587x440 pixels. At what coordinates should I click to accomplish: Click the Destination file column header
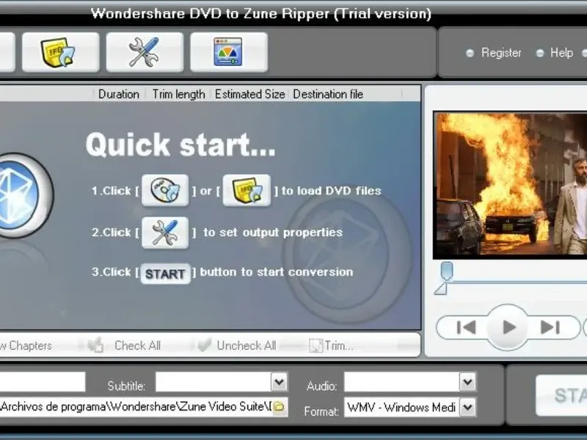328,94
